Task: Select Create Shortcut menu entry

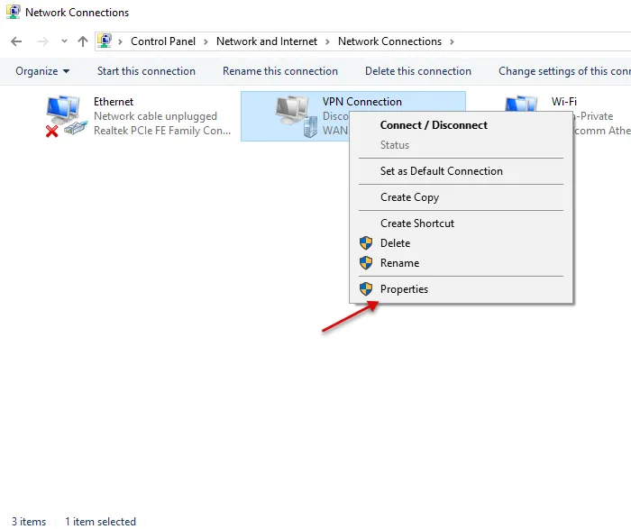Action: coord(416,223)
